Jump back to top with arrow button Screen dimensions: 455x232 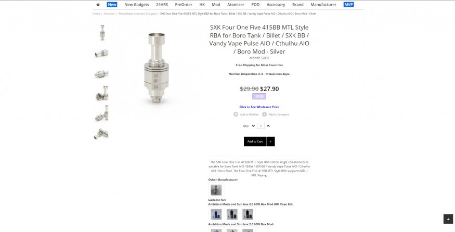pyautogui.click(x=448, y=219)
